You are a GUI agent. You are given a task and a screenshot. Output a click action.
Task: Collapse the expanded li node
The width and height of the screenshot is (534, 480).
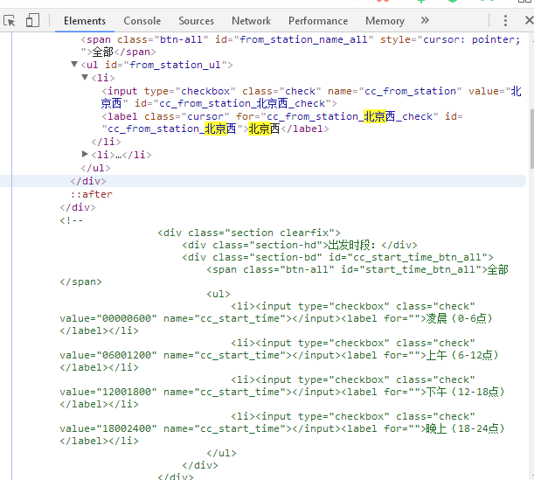(85, 77)
